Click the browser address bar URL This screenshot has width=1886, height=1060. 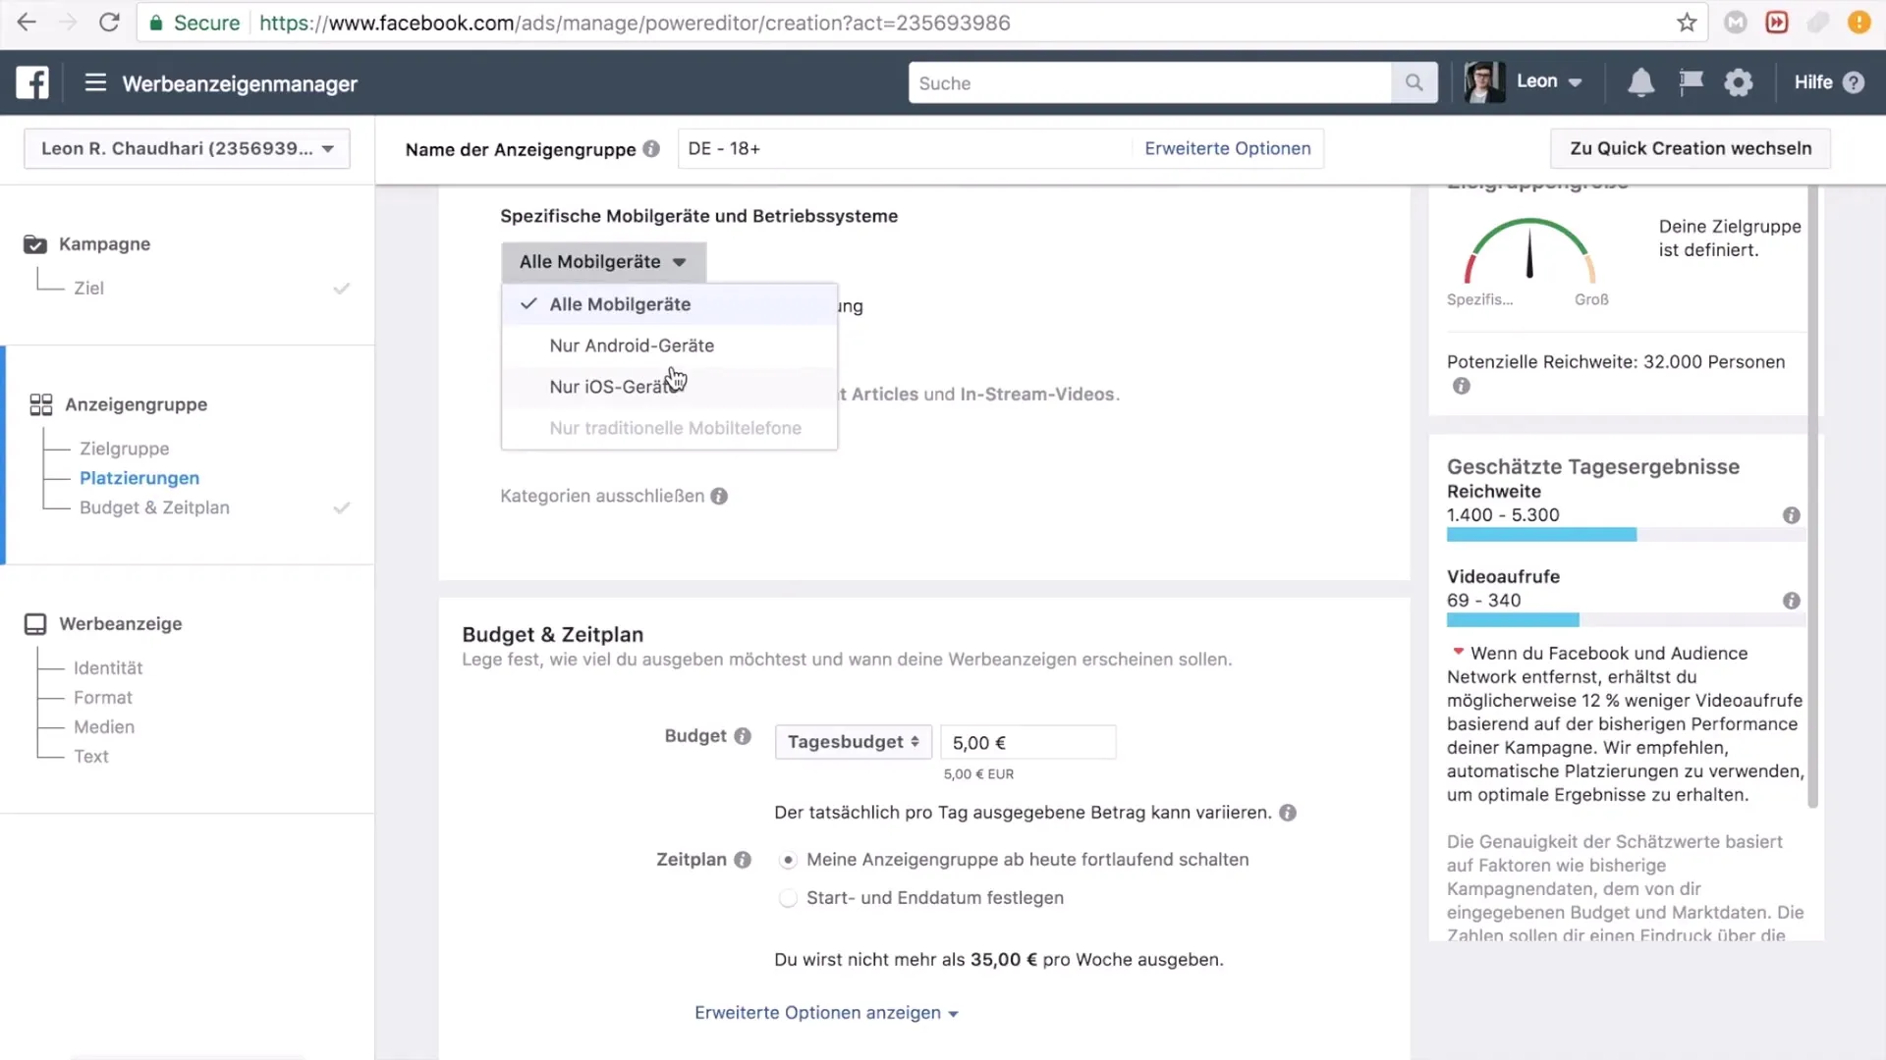click(x=635, y=23)
